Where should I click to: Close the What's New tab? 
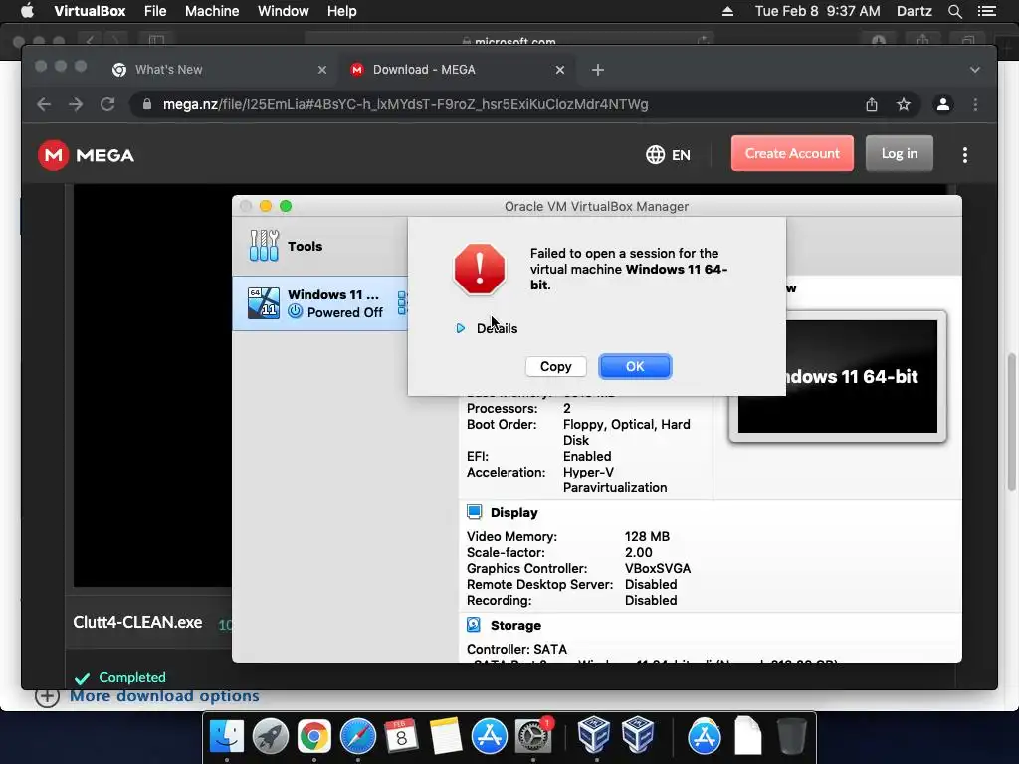tap(322, 70)
